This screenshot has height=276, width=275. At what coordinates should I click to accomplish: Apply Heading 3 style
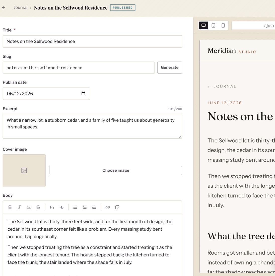(61, 207)
